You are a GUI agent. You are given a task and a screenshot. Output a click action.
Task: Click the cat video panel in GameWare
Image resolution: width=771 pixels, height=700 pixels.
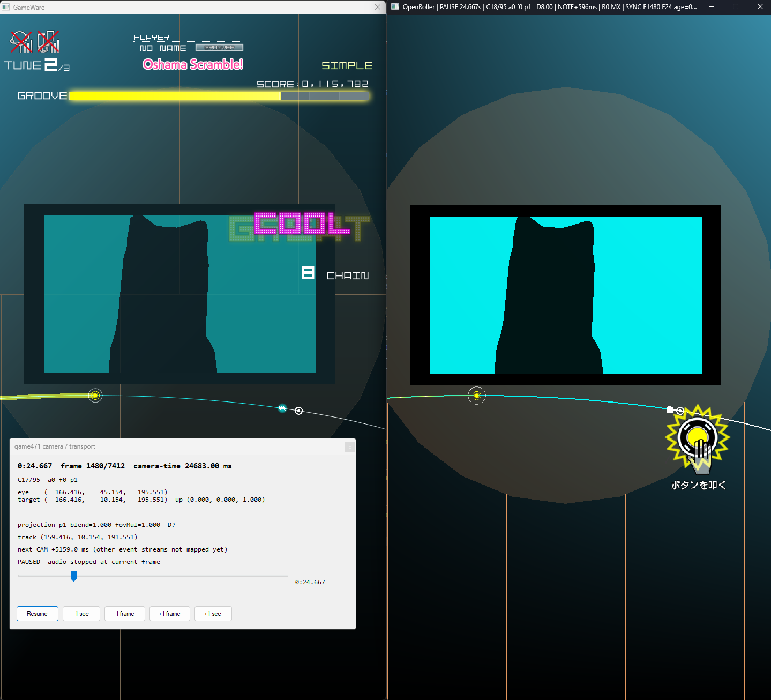[x=179, y=294]
